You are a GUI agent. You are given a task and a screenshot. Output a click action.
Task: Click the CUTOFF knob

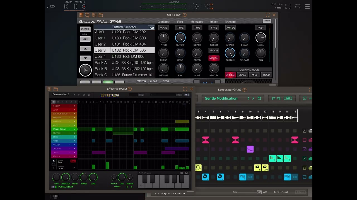(180, 38)
